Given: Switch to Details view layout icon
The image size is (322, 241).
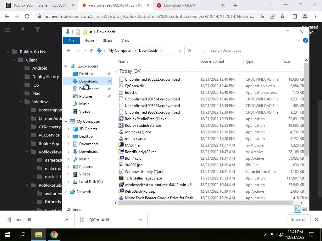Looking at the screenshot, I should 297,209.
